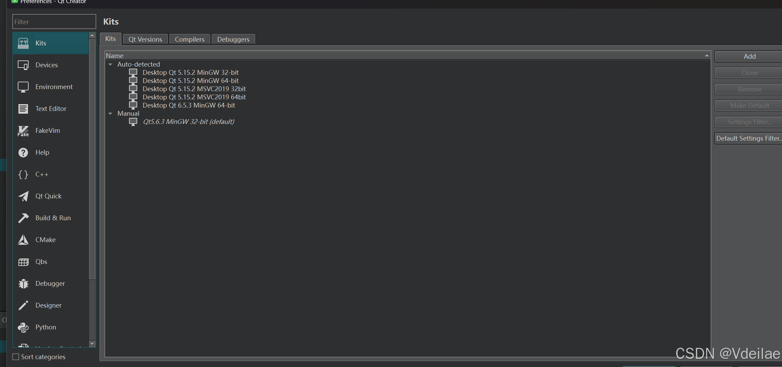Click kit icon of Qt 5.15.2 MinGW 32-bit
Image resolution: width=782 pixels, height=367 pixels.
tap(133, 72)
